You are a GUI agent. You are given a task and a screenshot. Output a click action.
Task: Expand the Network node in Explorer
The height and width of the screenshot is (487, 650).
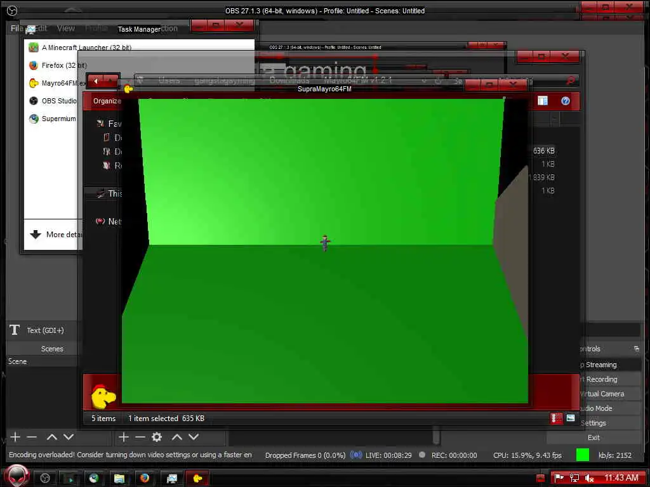[109, 221]
